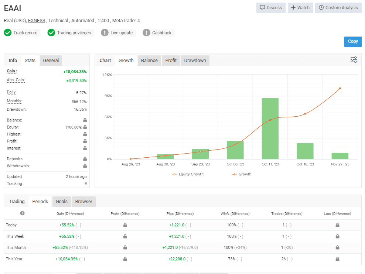This screenshot has width=365, height=274.
Task: Click the Withdrawals lock icon
Action: [x=85, y=166]
